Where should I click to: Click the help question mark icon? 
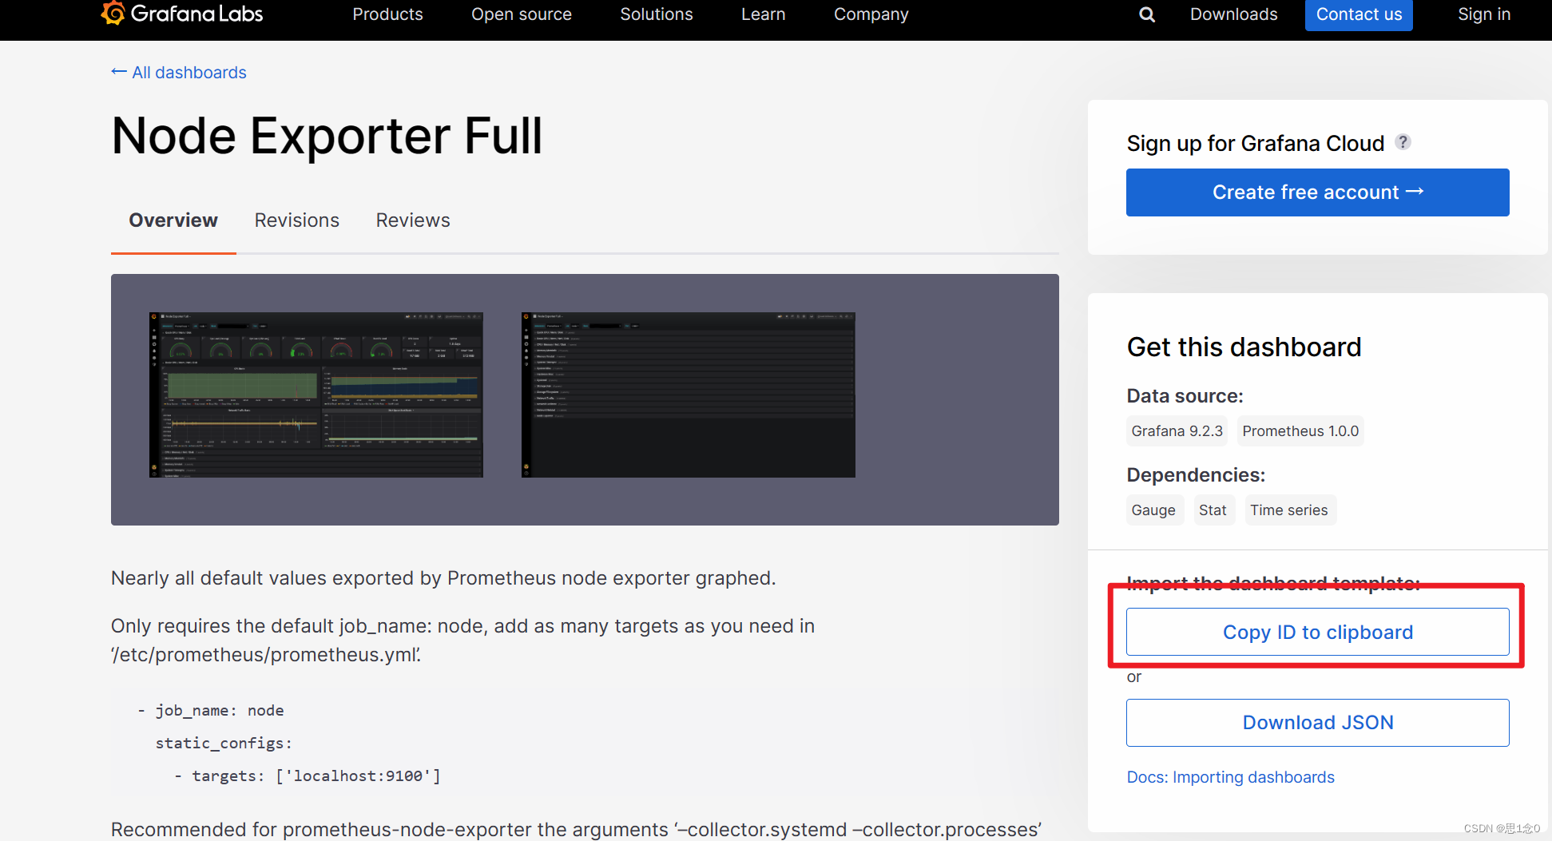coord(1403,142)
